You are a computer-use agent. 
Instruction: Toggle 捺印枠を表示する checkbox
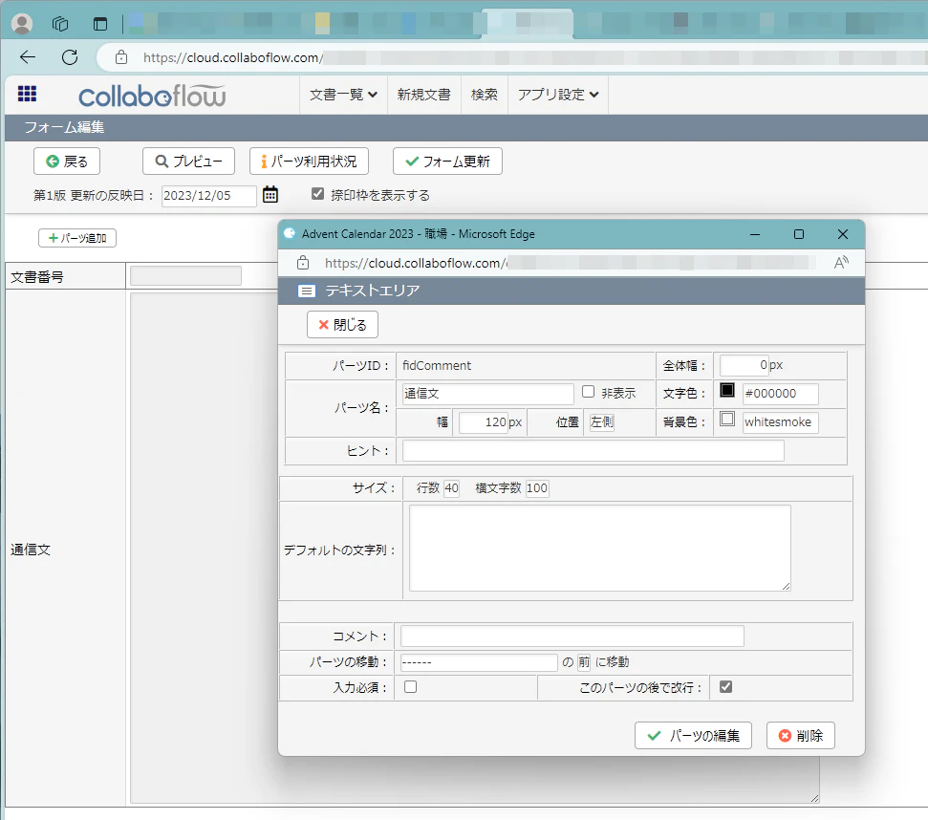[318, 194]
